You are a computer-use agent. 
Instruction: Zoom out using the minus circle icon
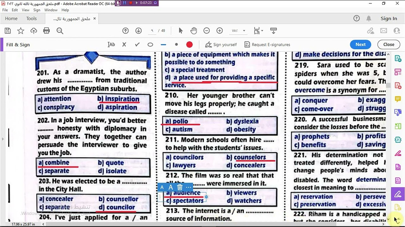207,31
